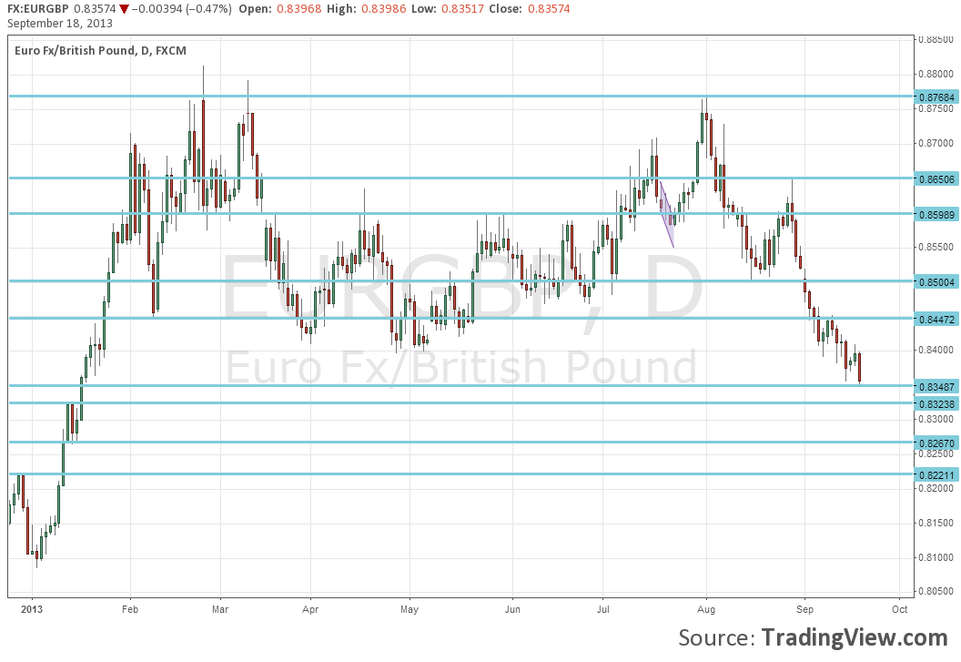
Task: Click the 2013 label on time axis
Action: click(32, 609)
